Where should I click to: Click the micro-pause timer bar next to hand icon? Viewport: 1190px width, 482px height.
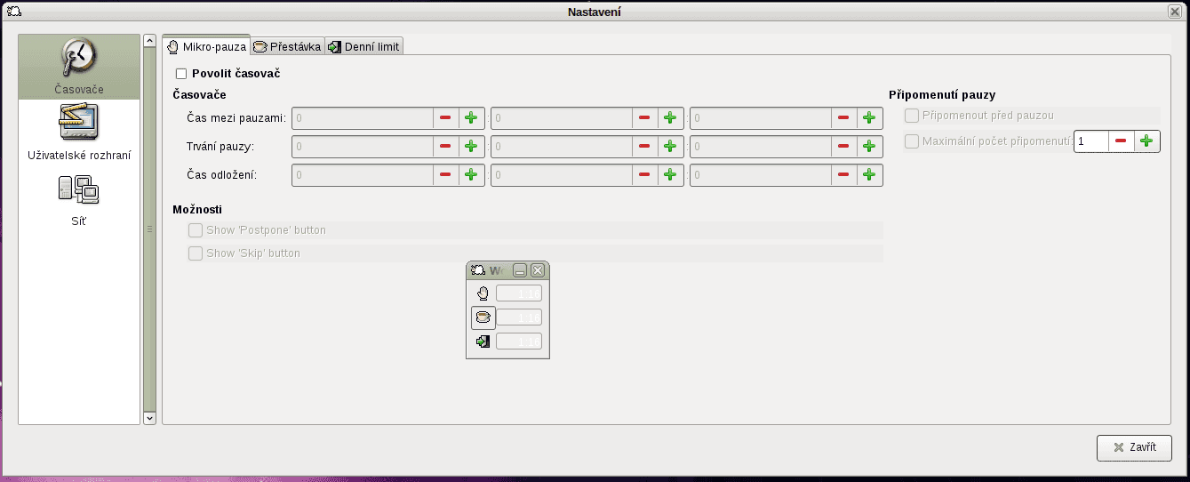(x=519, y=293)
